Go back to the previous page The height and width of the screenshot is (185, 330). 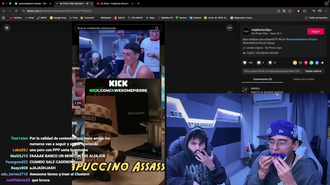(x=4, y=11)
